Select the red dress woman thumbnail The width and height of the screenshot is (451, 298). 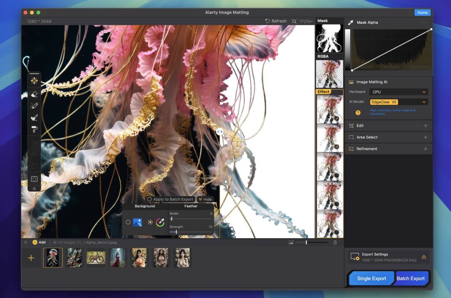pos(118,258)
